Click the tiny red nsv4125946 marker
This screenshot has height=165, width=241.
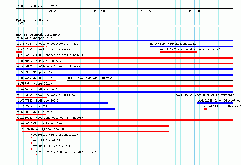click(36, 154)
